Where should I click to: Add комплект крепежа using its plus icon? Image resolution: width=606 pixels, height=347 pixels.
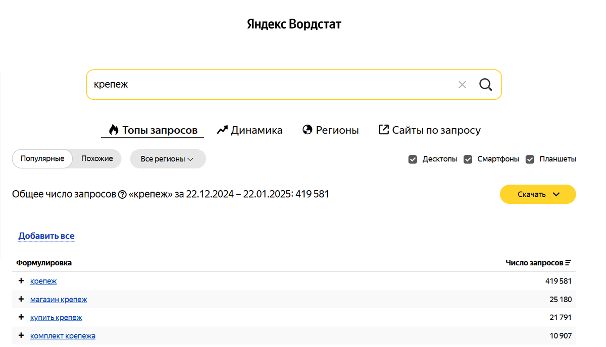tap(21, 335)
